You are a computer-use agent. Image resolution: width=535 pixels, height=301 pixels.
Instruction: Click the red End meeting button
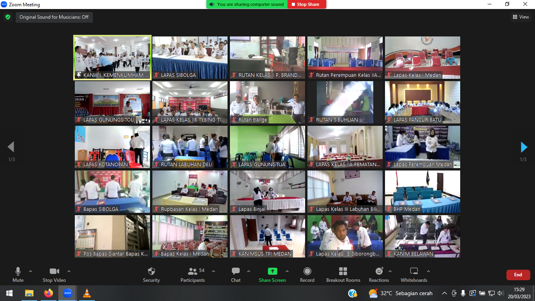[x=518, y=275]
